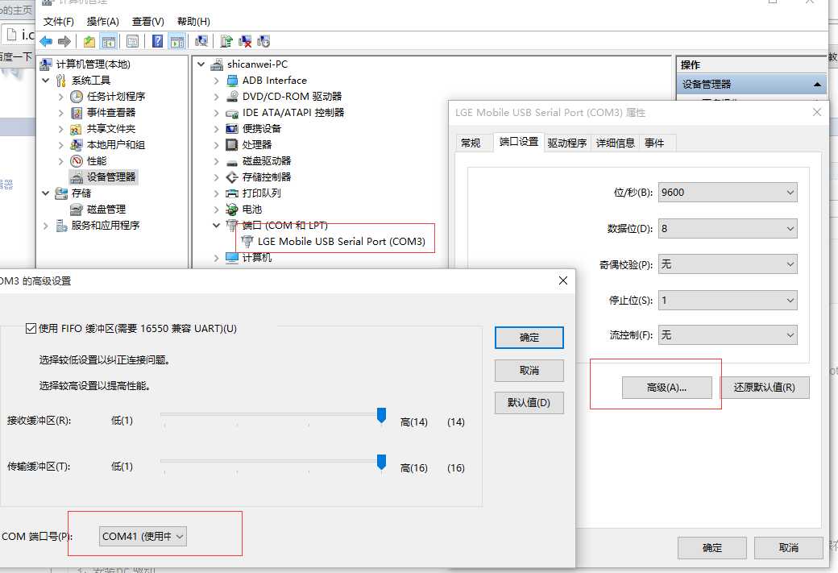Viewport: 838px width, 573px height.
Task: Click the uninstall device toolbar icon with red X
Action: (245, 41)
